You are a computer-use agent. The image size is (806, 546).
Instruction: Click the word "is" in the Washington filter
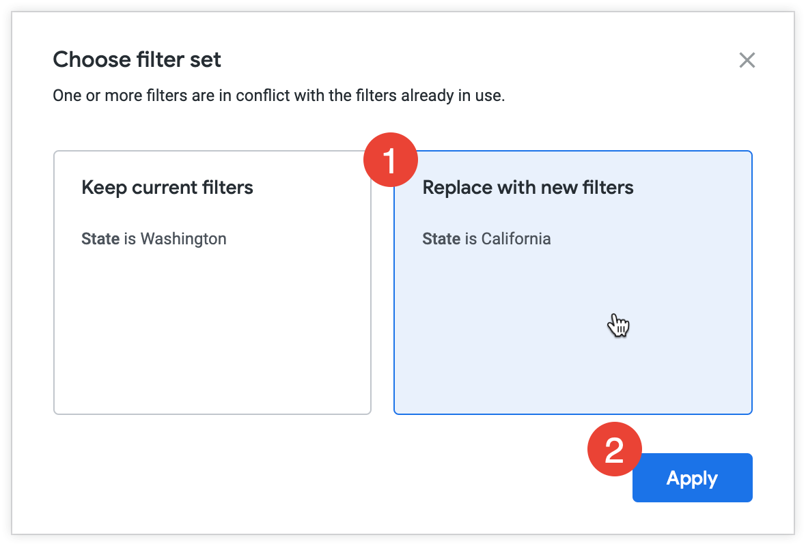(x=130, y=239)
